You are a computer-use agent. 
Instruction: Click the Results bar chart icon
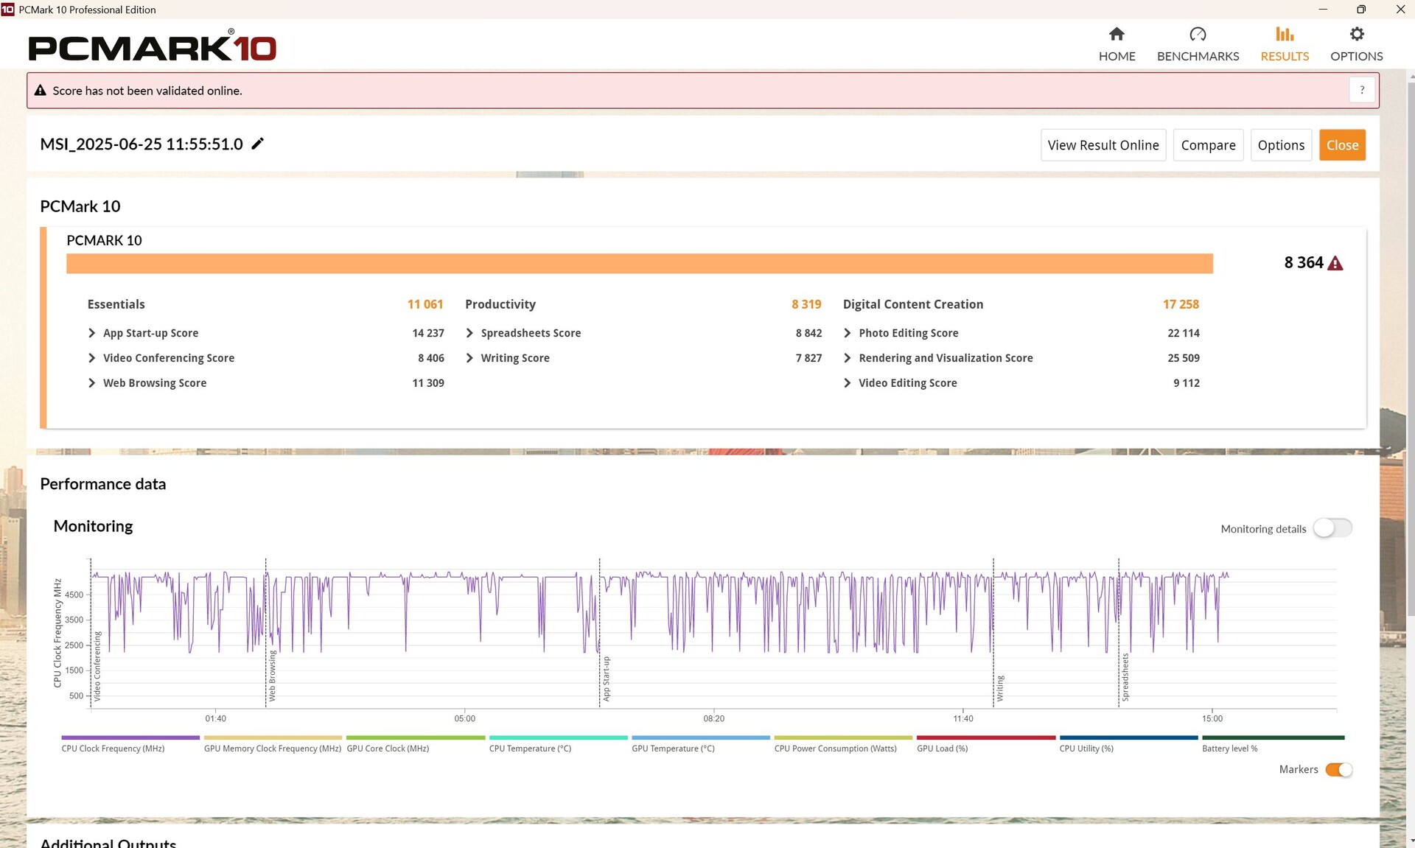click(x=1285, y=35)
